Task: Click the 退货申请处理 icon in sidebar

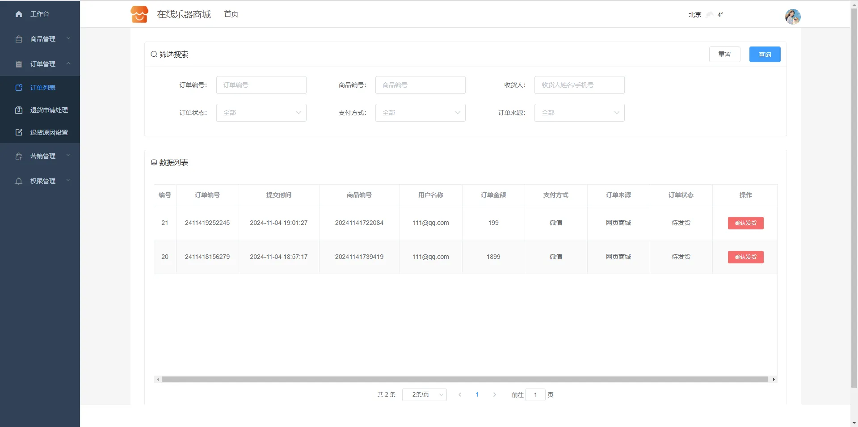Action: pos(19,110)
